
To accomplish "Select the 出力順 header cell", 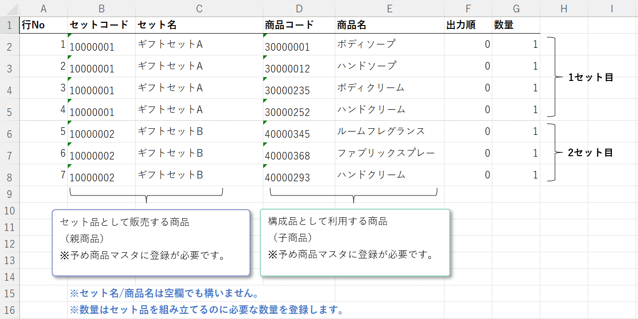I will click(468, 25).
